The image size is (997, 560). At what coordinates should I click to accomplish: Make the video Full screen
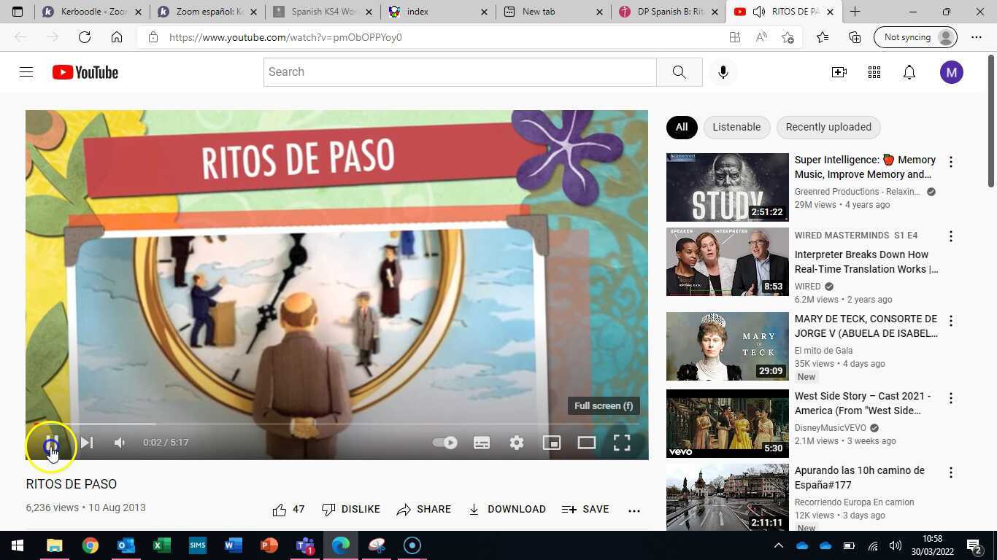[621, 442]
